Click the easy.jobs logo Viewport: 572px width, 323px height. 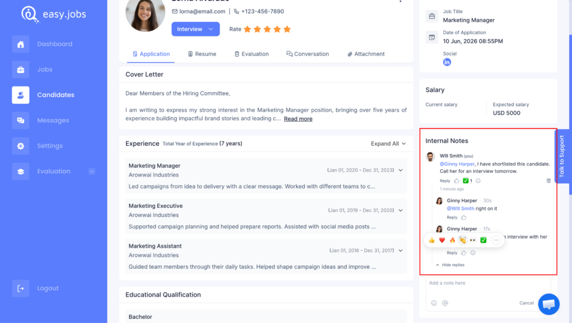[54, 14]
